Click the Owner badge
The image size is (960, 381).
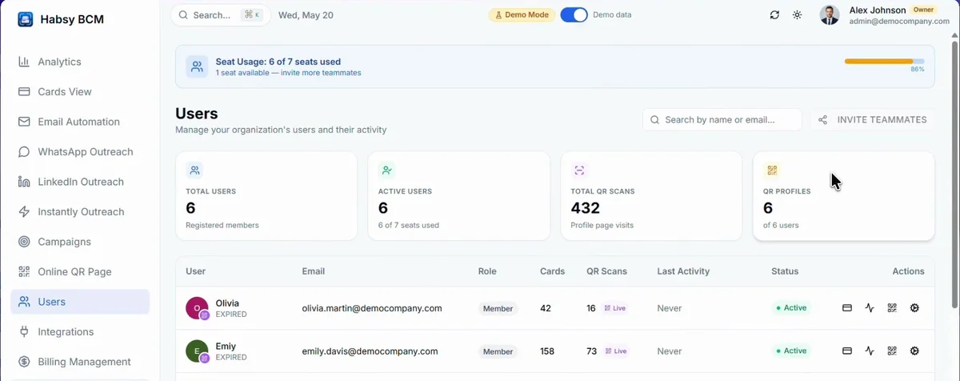[x=923, y=10]
